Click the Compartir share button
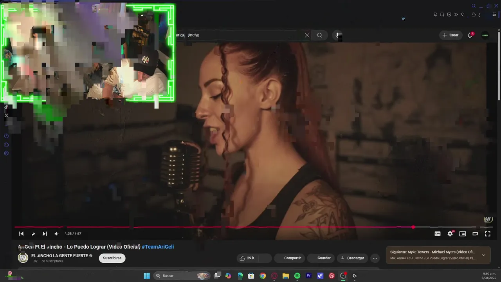This screenshot has height=282, width=501. [x=289, y=258]
